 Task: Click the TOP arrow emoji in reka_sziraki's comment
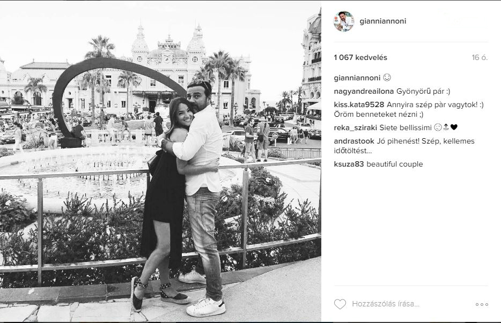click(446, 127)
